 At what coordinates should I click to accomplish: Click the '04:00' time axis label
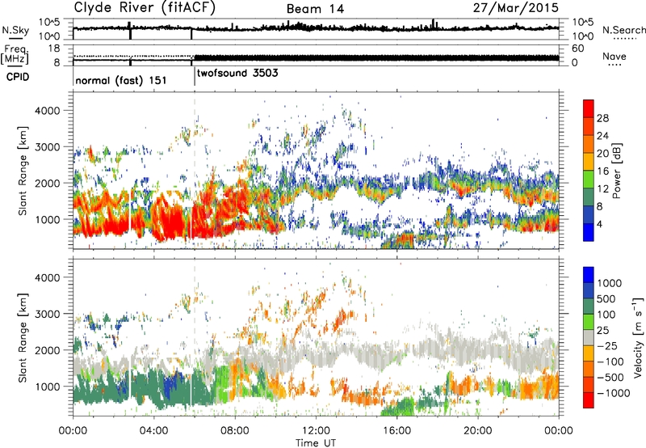(x=153, y=431)
